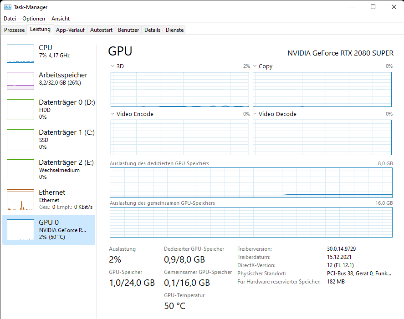Click the Datenträger 1 (C:) label
Screen dimensions: 404x319
tap(67, 132)
